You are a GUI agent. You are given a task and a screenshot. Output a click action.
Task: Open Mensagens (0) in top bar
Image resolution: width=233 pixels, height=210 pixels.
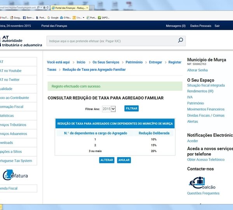[176, 26]
